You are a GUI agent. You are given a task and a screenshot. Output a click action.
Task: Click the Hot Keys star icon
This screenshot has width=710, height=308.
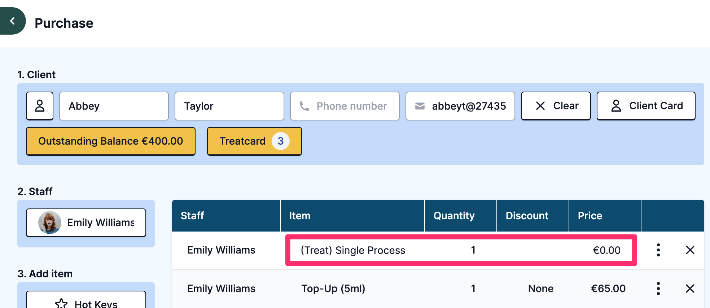click(61, 303)
